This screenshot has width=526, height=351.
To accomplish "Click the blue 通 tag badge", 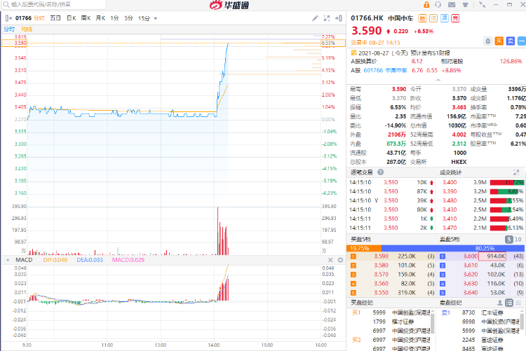I will click(445, 18).
